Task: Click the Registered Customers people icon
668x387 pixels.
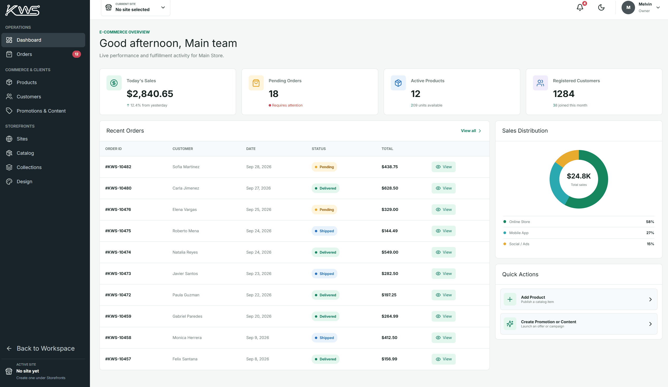Action: click(x=540, y=83)
